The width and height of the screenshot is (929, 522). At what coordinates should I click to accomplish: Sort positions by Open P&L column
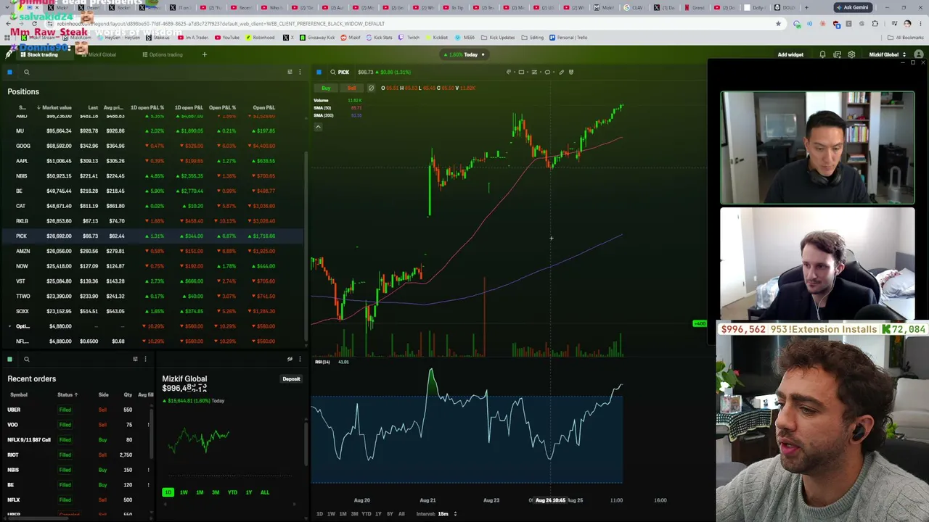(x=263, y=107)
